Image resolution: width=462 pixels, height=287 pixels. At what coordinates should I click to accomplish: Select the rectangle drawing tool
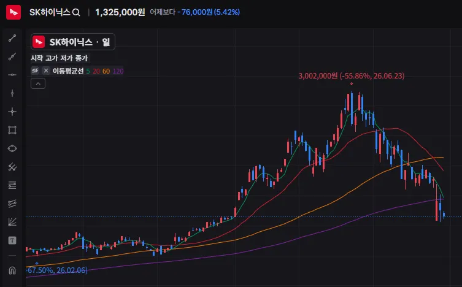pos(12,130)
